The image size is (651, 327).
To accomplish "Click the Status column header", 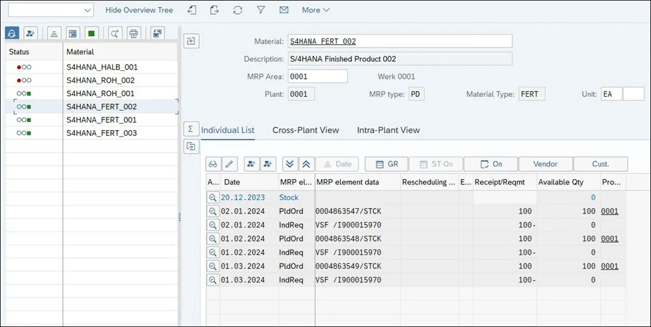I will point(34,52).
